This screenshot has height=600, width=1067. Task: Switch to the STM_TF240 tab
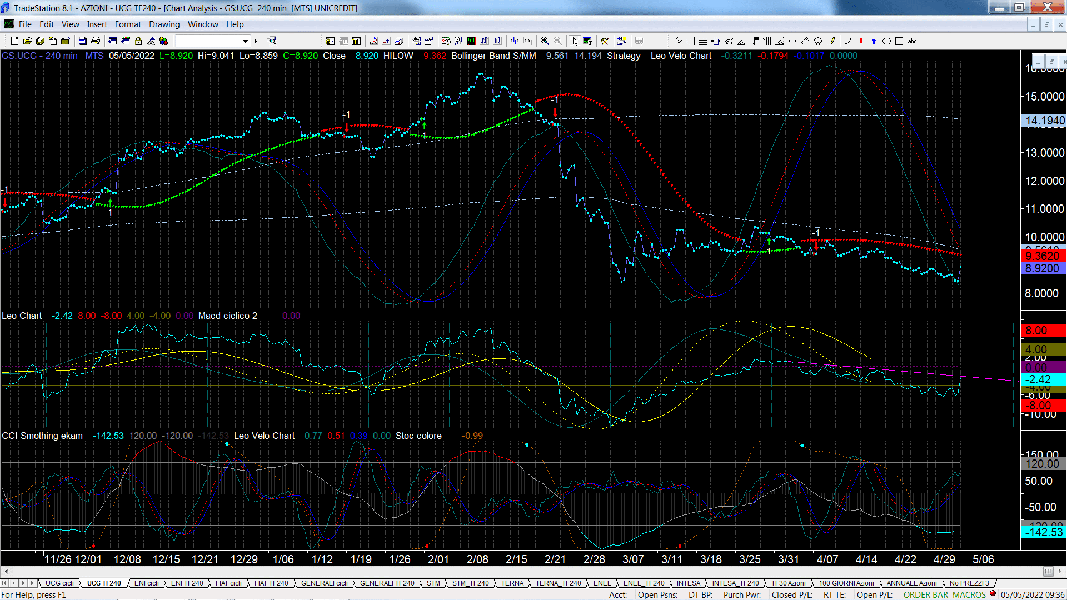click(471, 583)
